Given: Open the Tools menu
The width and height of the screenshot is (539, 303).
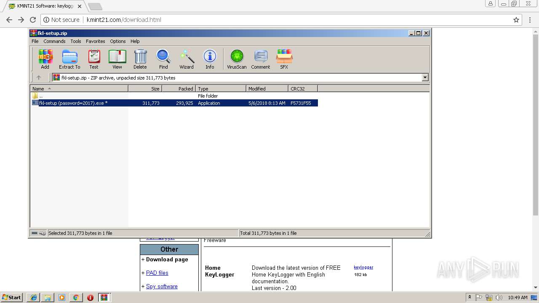Looking at the screenshot, I should click(76, 41).
